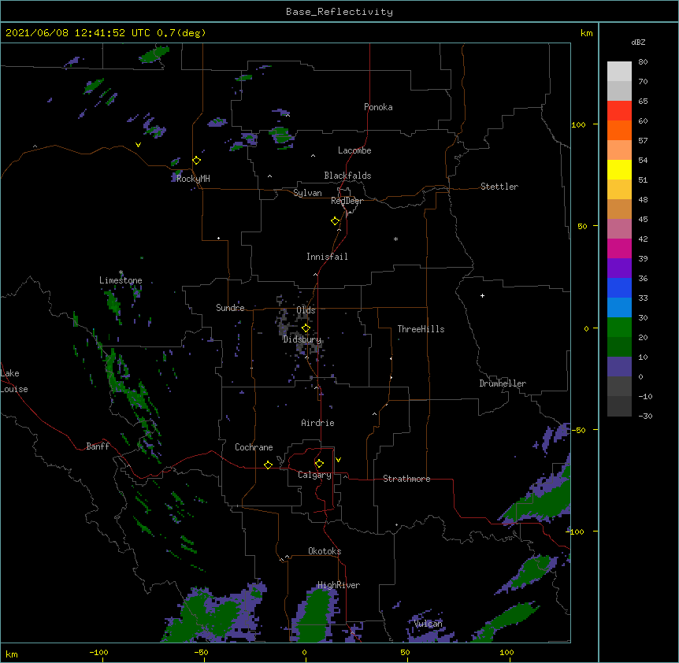679x663 pixels.
Task: Click the Stettler label
Action: point(499,187)
